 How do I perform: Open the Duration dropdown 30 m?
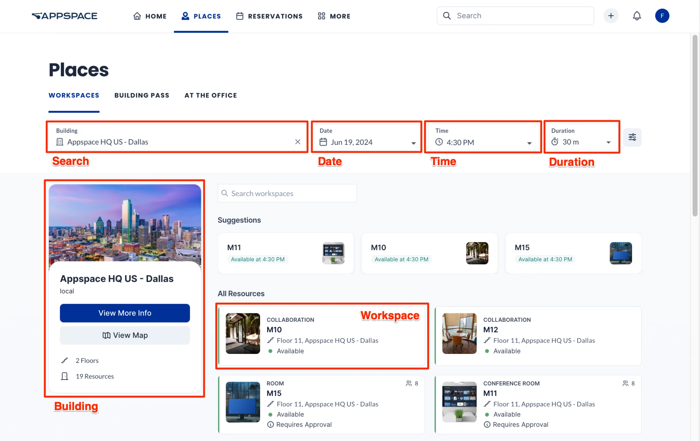[581, 137]
